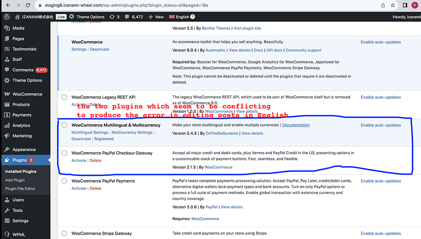Check WooCommerce PayPal Checkout Gateway checkbox
The image size is (421, 239).
coord(64,153)
